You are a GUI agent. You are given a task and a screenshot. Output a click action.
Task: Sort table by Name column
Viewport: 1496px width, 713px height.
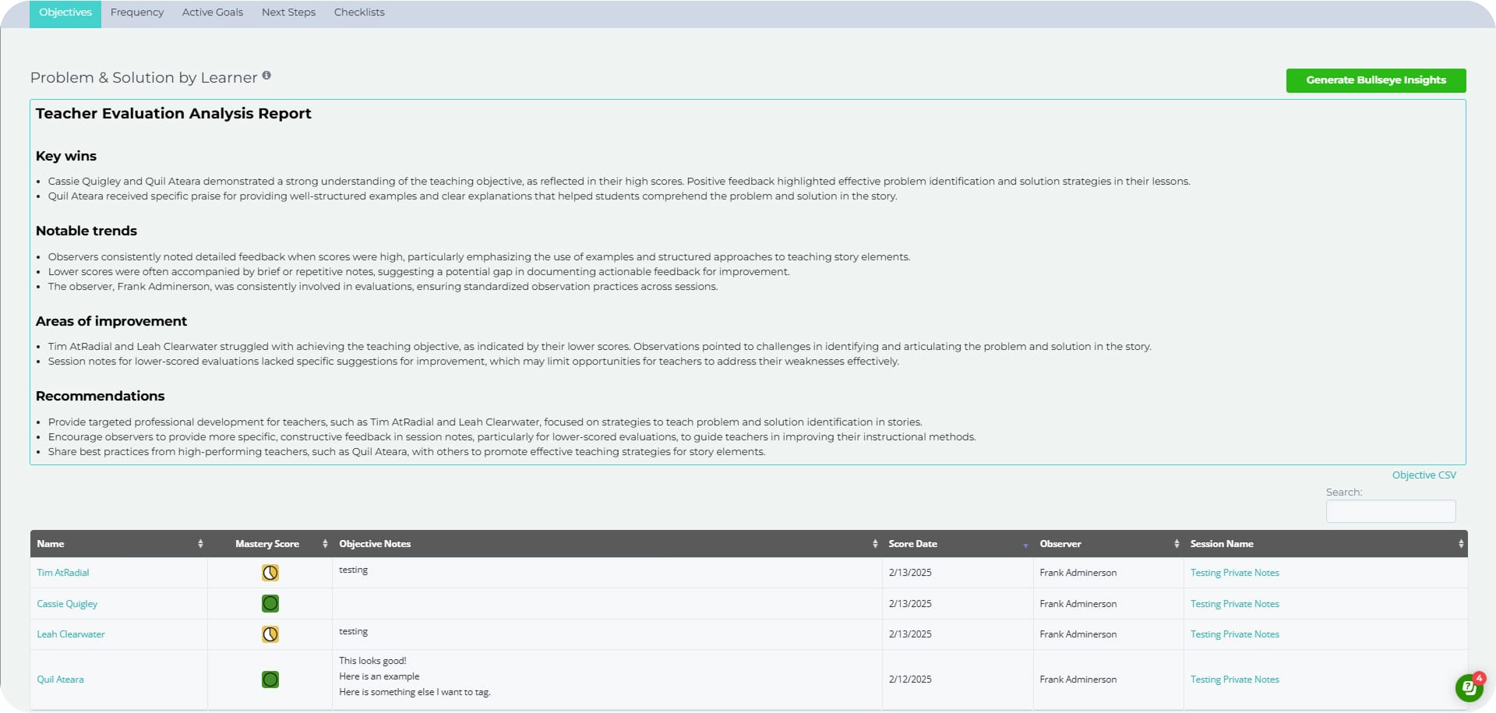point(119,544)
